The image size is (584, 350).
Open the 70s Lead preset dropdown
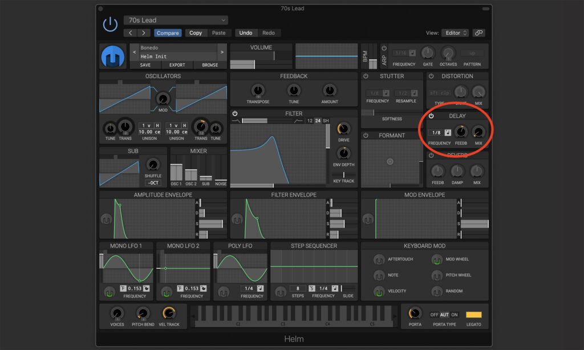coord(176,20)
